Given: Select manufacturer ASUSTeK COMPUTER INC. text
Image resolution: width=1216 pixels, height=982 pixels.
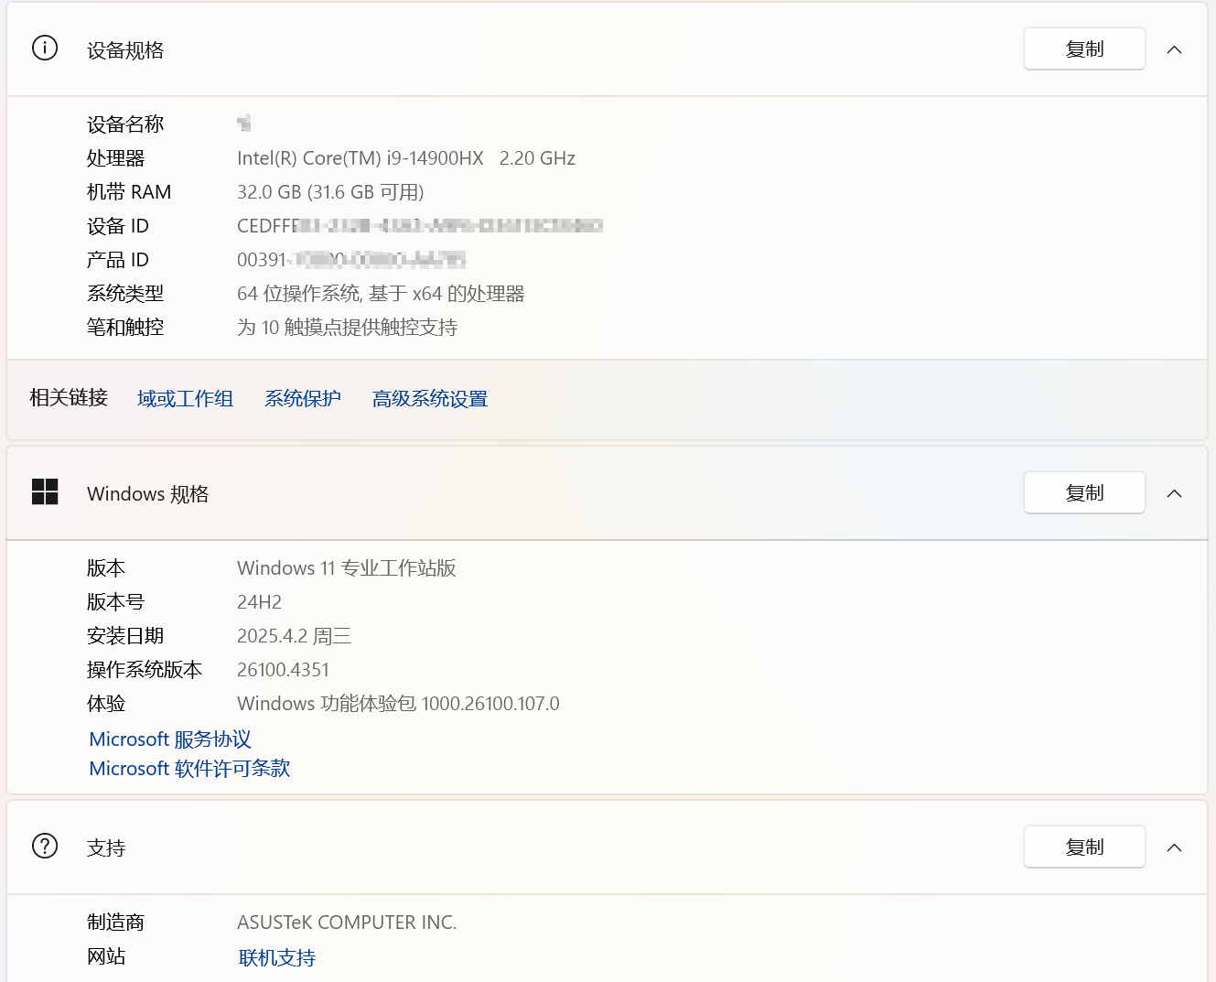Looking at the screenshot, I should click(347, 923).
